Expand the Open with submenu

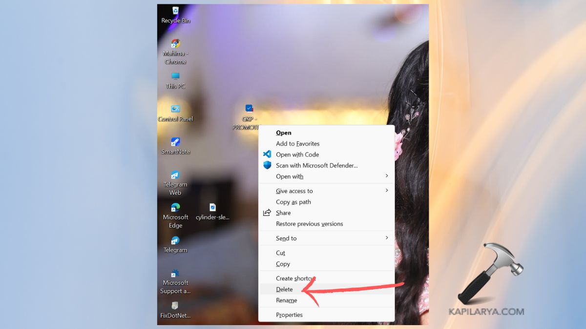[x=289, y=176]
